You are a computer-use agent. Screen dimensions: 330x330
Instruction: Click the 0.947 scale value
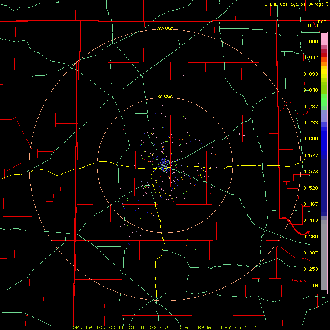click(311, 58)
